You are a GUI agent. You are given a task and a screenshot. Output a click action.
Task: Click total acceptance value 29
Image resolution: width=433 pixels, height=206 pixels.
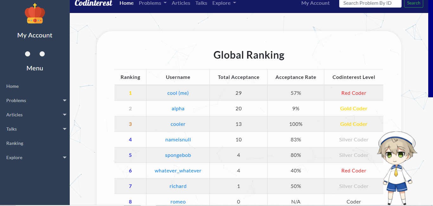point(238,93)
